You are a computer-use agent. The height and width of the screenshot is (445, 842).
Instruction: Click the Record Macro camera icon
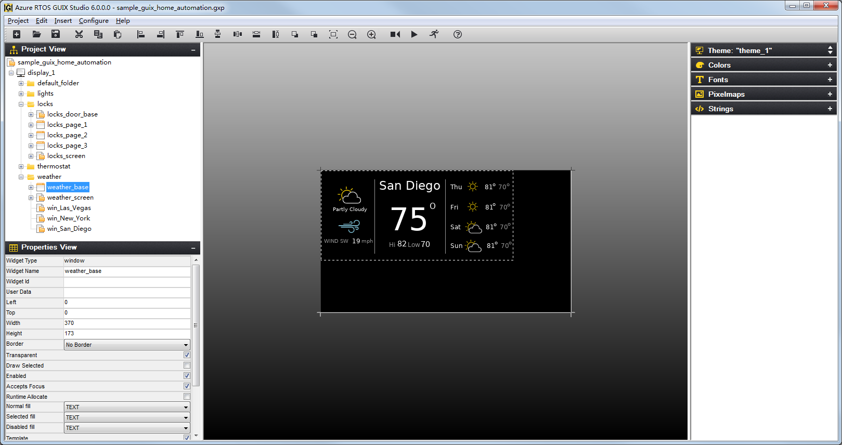tap(395, 34)
